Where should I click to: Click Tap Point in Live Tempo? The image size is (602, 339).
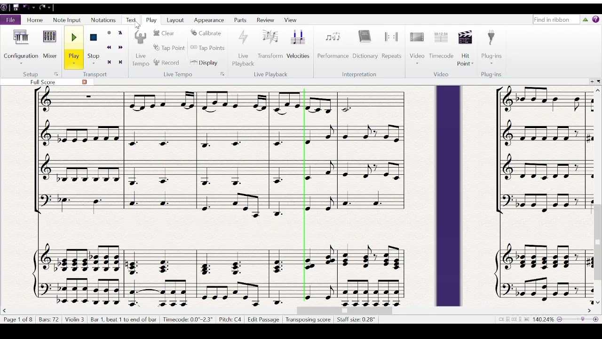pos(169,48)
